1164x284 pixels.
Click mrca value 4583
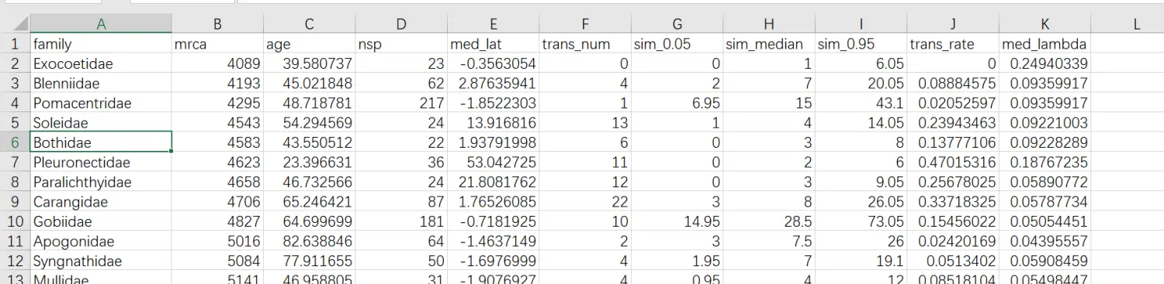coord(217,142)
